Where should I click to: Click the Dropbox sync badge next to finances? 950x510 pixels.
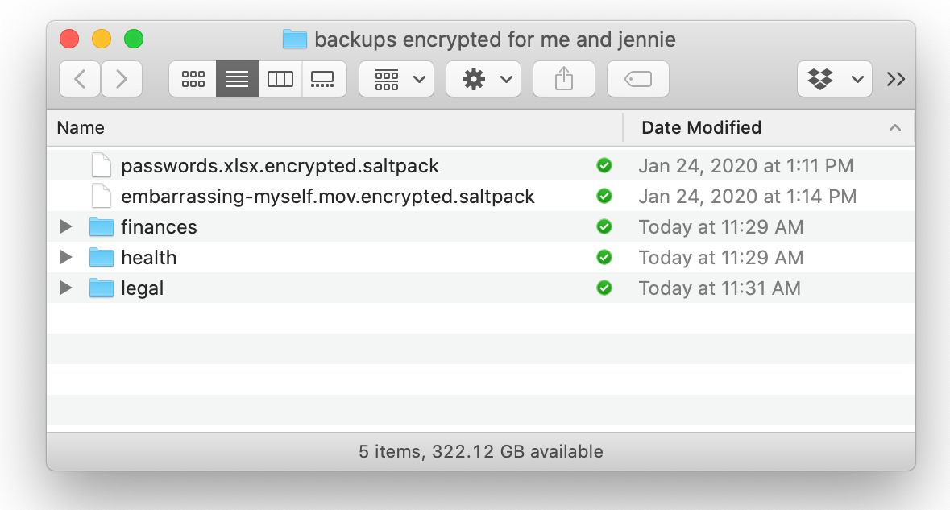[604, 226]
